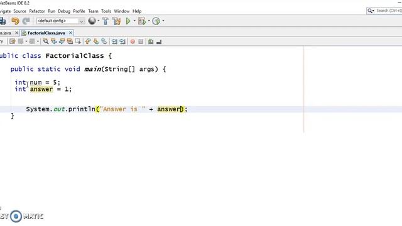The image size is (402, 226).
Task: Click the println method call text
Action: (82, 109)
